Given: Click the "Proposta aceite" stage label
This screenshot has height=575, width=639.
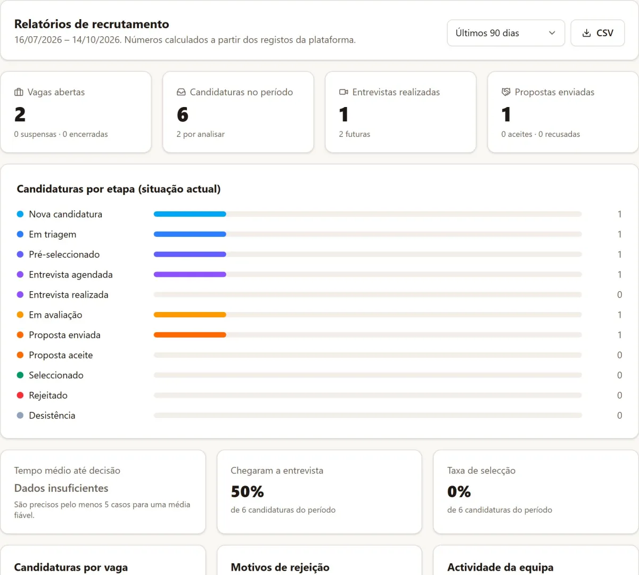Looking at the screenshot, I should 61,355.
